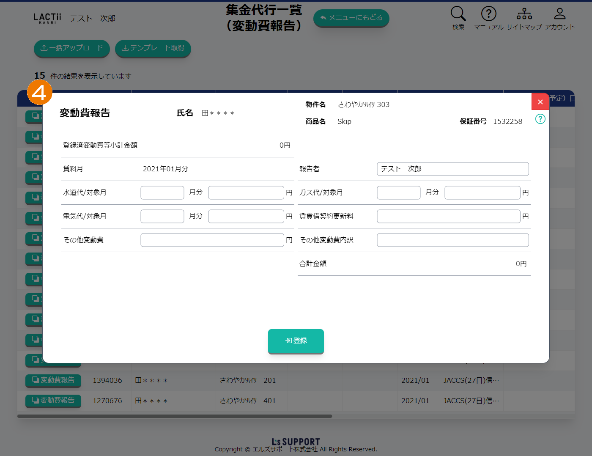Screen dimensions: 592x456
Task: Focus the 報告者 name field
Action: (452, 169)
